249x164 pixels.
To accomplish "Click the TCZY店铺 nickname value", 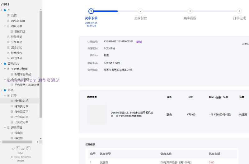I will 110,48.
